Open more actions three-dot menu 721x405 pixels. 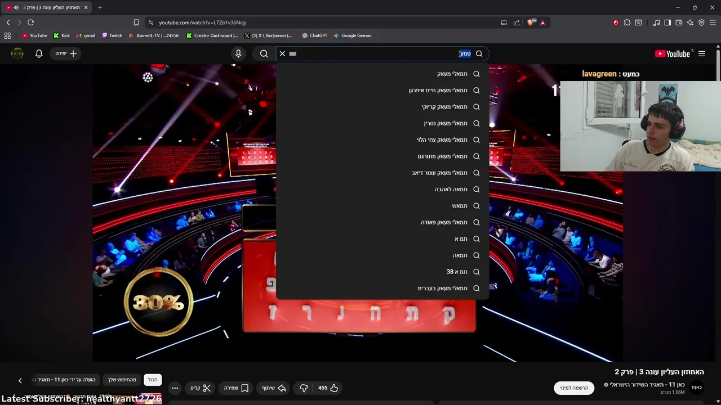coord(175,388)
